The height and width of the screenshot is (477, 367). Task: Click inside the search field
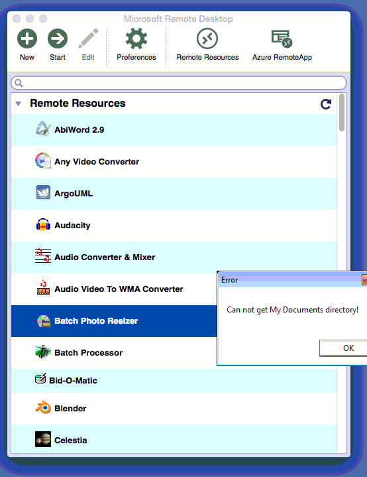[x=179, y=83]
